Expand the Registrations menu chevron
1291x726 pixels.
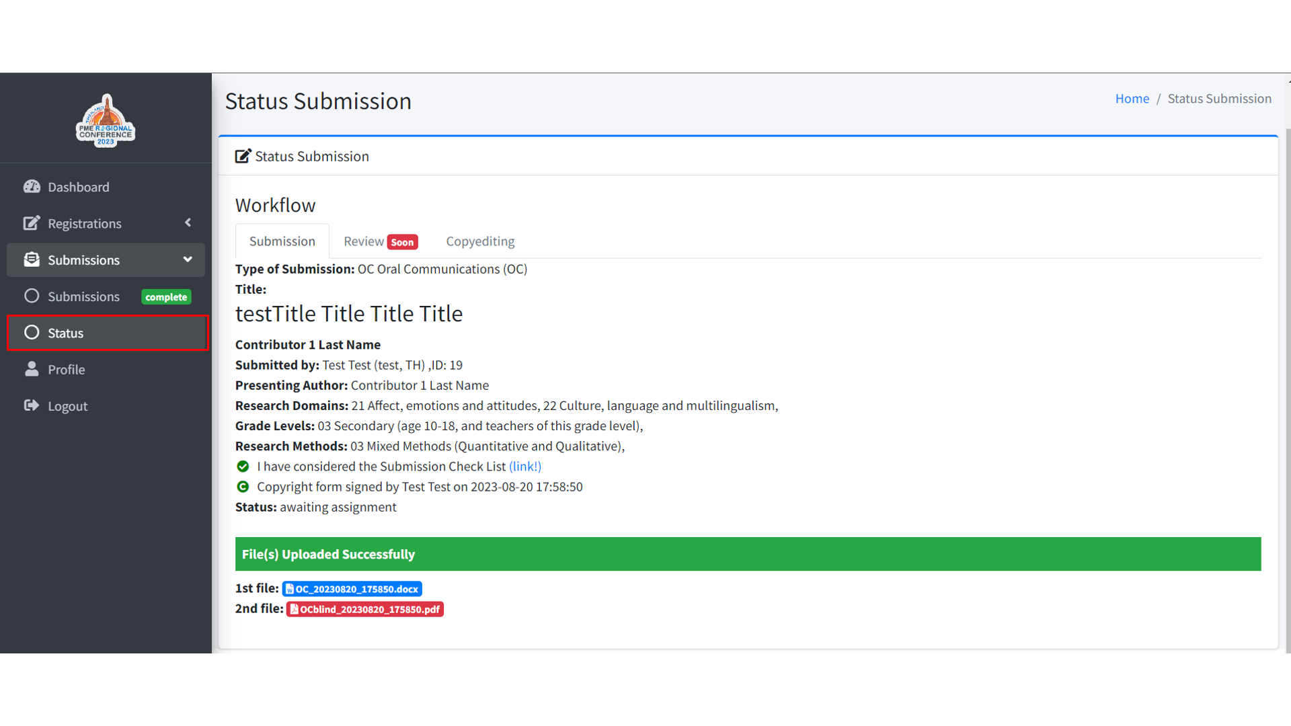tap(188, 223)
